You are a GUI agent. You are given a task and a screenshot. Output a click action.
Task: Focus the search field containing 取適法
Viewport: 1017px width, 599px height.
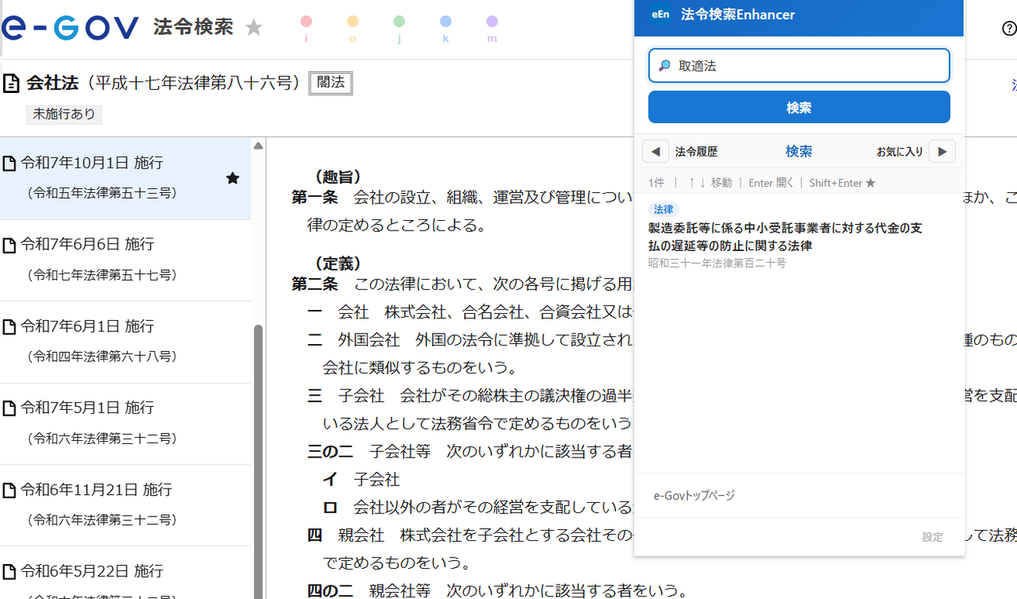pyautogui.click(x=799, y=66)
